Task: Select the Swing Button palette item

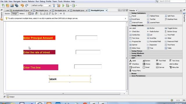Action: [151, 28]
